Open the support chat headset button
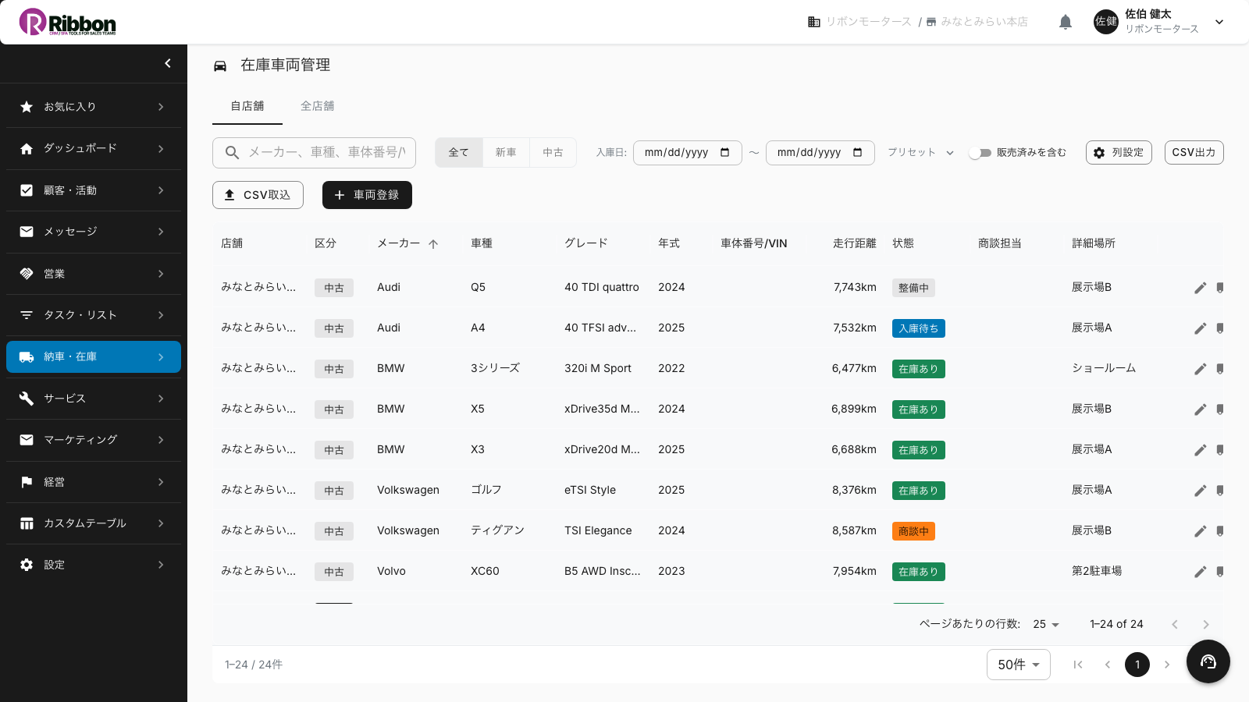 (x=1208, y=661)
